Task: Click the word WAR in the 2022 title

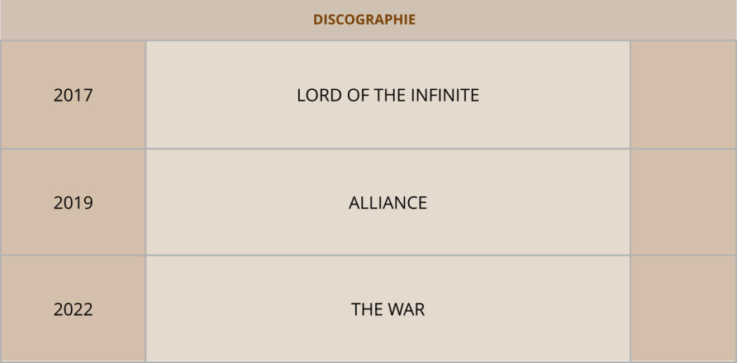Action: point(405,309)
